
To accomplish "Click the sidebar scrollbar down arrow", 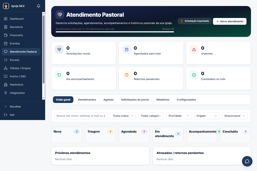I will tap(43, 98).
